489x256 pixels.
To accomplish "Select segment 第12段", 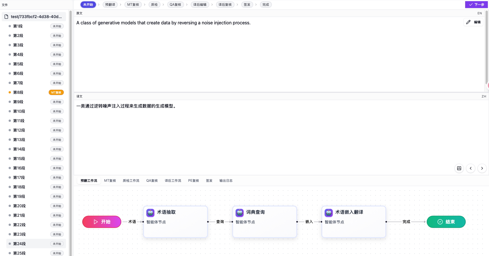I will [36, 130].
